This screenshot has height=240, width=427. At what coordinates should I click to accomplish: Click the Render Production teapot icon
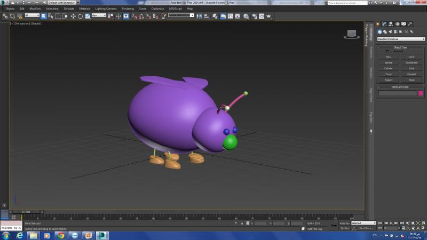point(269,17)
